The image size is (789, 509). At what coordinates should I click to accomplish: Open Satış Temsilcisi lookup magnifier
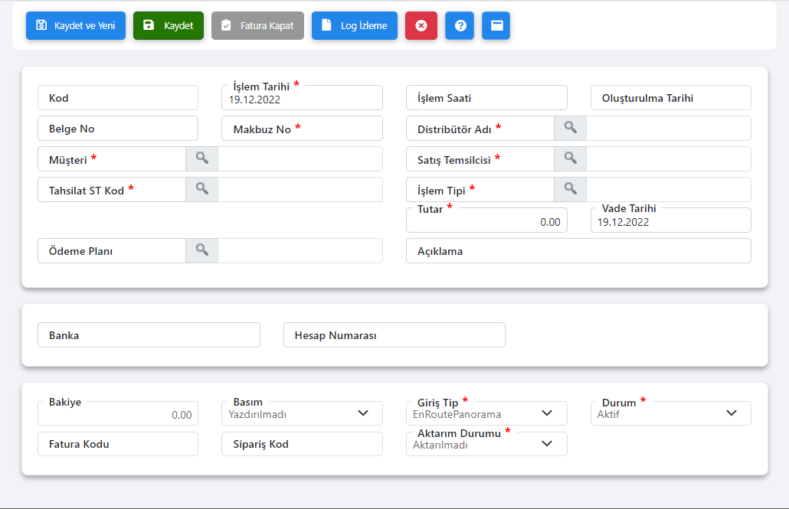coord(570,158)
